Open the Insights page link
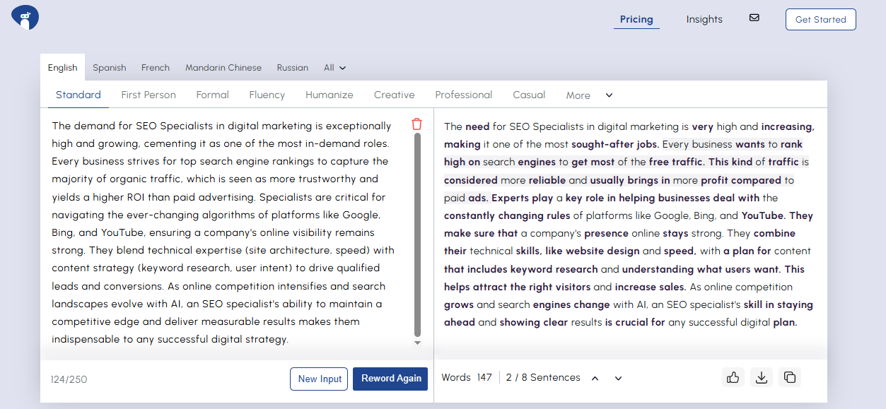The image size is (886, 409). click(x=704, y=20)
